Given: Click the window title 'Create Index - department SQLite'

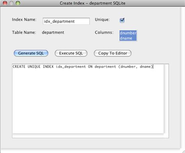Looking at the screenshot, I should coord(92,3).
